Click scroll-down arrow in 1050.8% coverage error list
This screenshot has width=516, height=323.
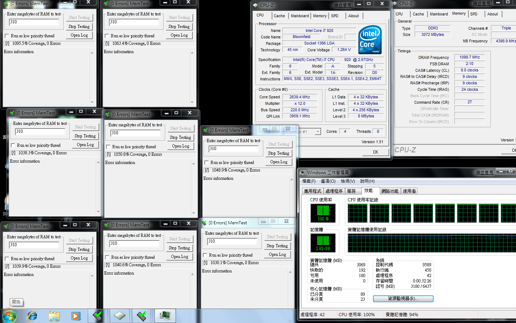pyautogui.click(x=194, y=213)
